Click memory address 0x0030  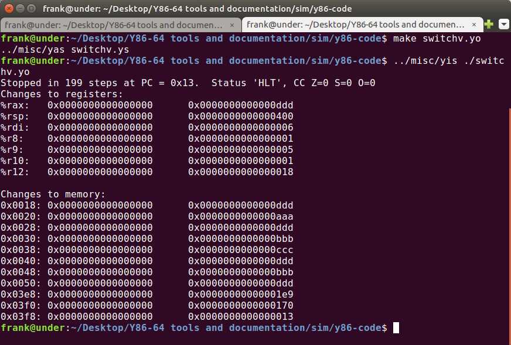tap(21, 239)
